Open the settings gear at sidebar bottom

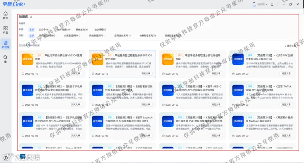(x=6, y=158)
